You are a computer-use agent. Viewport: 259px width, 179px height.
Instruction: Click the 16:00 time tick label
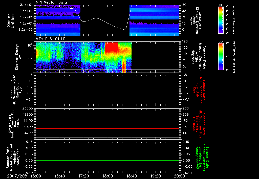(36, 176)
